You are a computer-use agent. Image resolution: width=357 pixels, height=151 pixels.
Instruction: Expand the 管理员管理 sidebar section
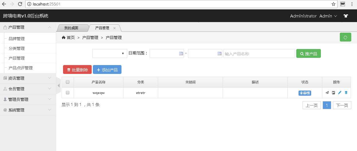(28, 99)
